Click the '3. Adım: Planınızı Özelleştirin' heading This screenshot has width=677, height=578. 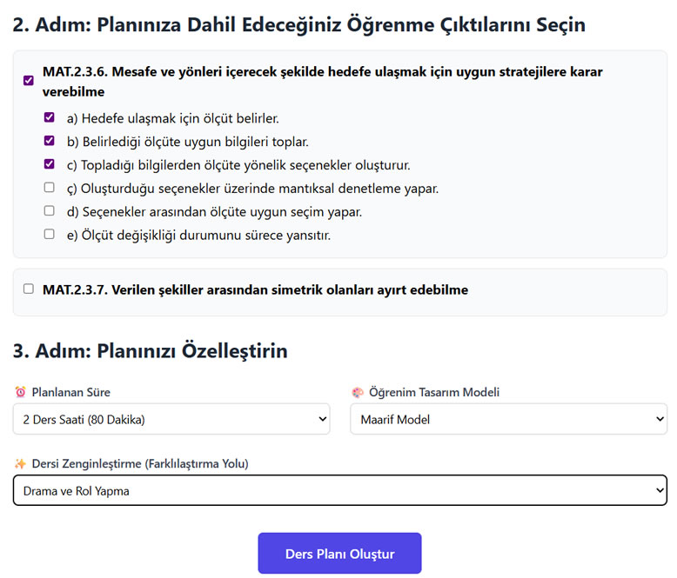point(151,350)
